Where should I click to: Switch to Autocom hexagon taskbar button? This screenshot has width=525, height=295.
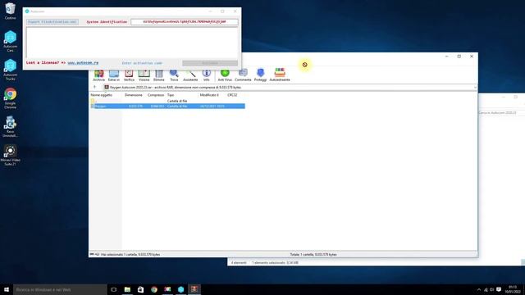(180, 289)
